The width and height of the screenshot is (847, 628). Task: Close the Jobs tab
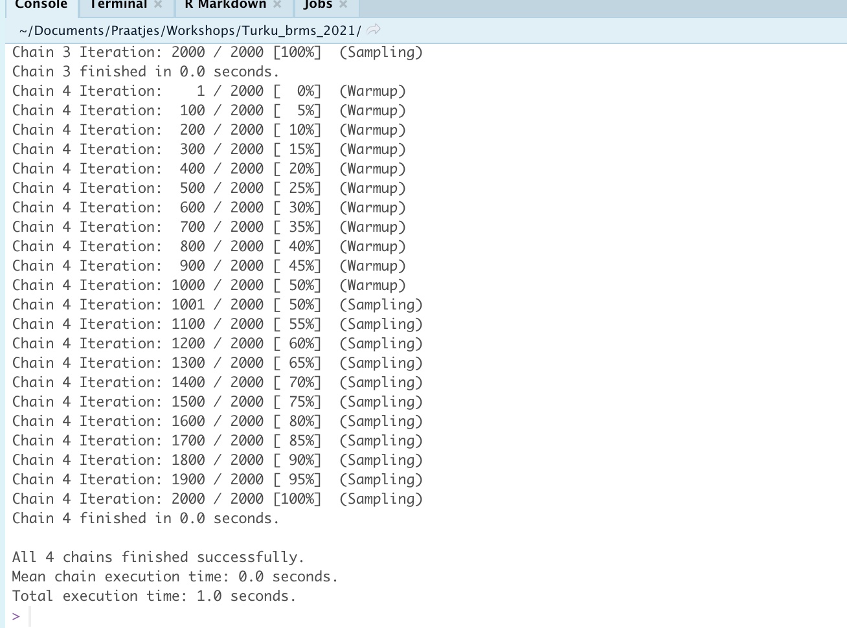[x=343, y=5]
